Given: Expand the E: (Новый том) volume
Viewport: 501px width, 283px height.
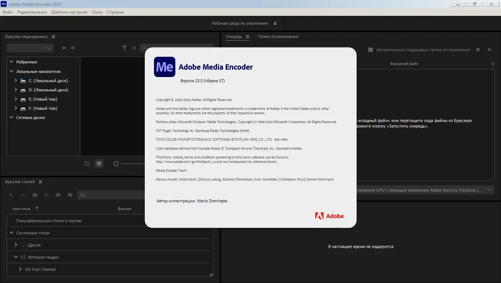Looking at the screenshot, I should tap(16, 99).
